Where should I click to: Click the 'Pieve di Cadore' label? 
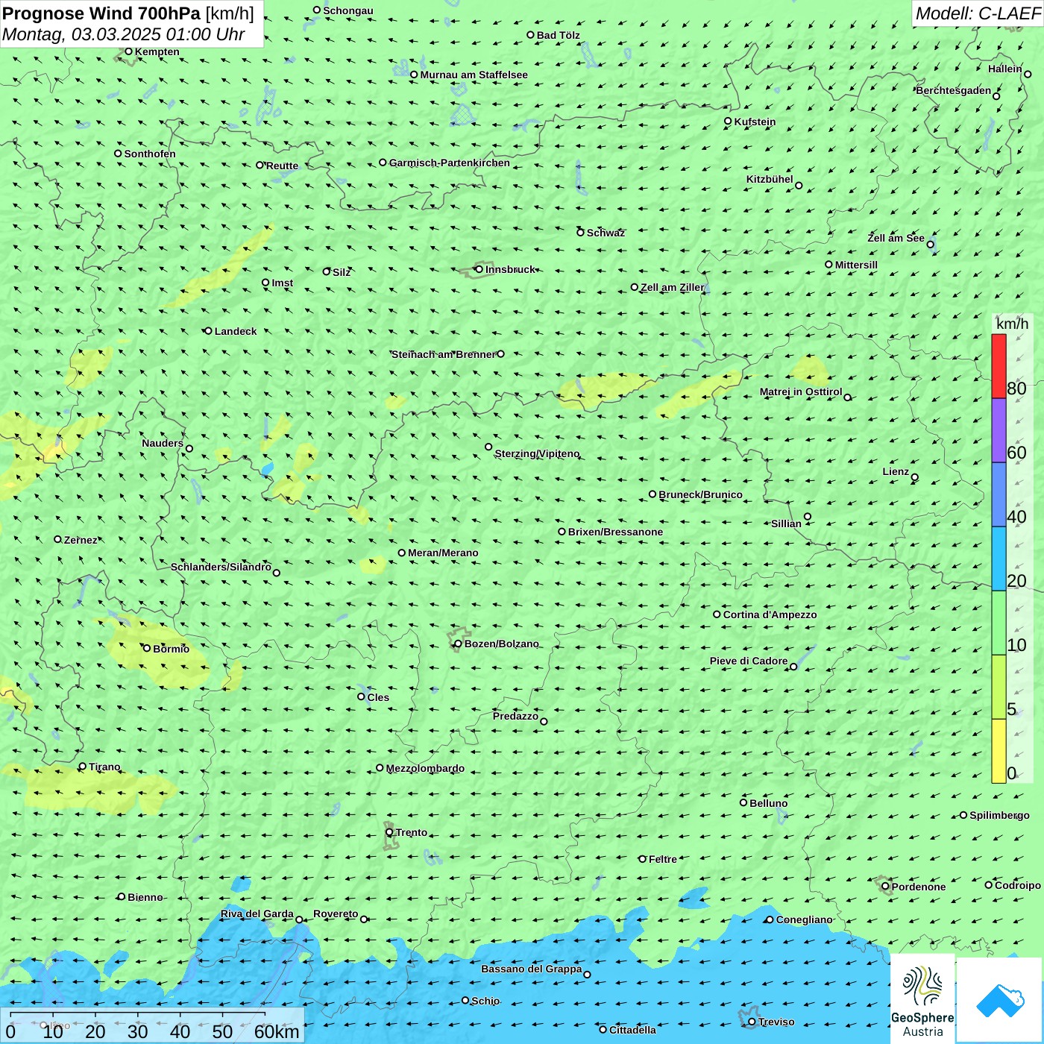pyautogui.click(x=749, y=661)
